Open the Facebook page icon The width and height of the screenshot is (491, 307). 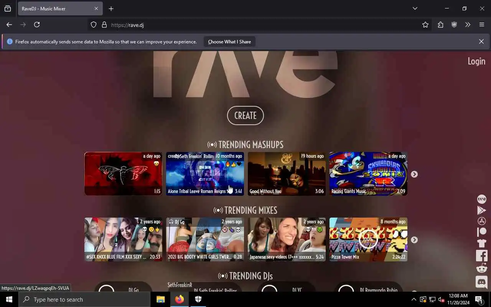point(481,255)
